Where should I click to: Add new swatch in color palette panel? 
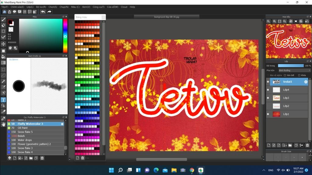[77, 158]
